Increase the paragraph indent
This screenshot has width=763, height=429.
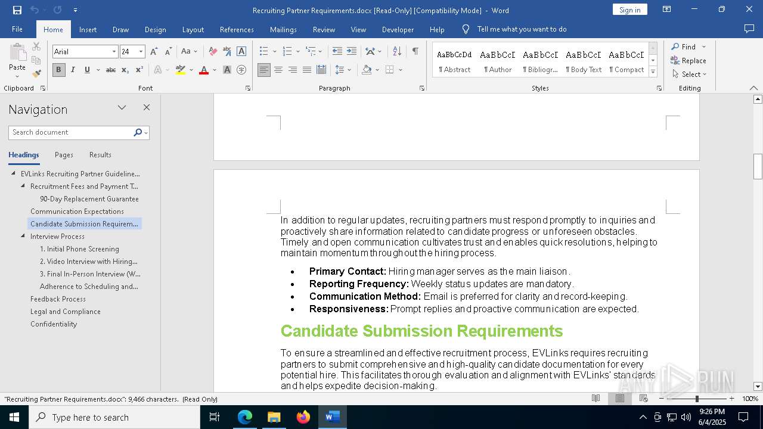point(352,52)
